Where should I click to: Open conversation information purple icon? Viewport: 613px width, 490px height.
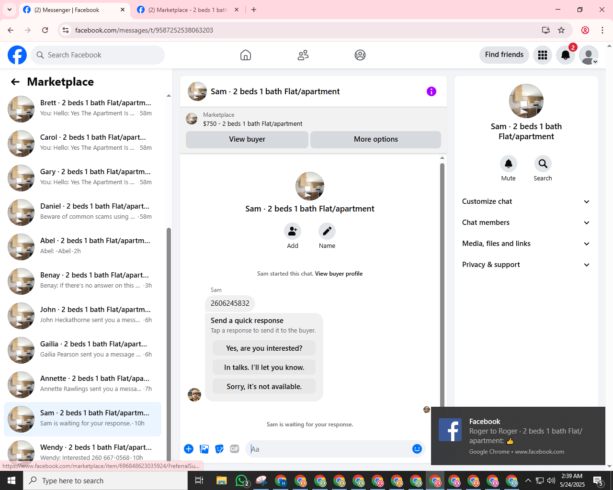pos(431,91)
